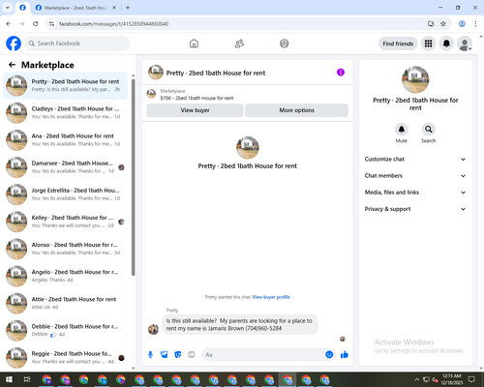
Task: Open the Damarsee conversation
Action: (x=65, y=167)
